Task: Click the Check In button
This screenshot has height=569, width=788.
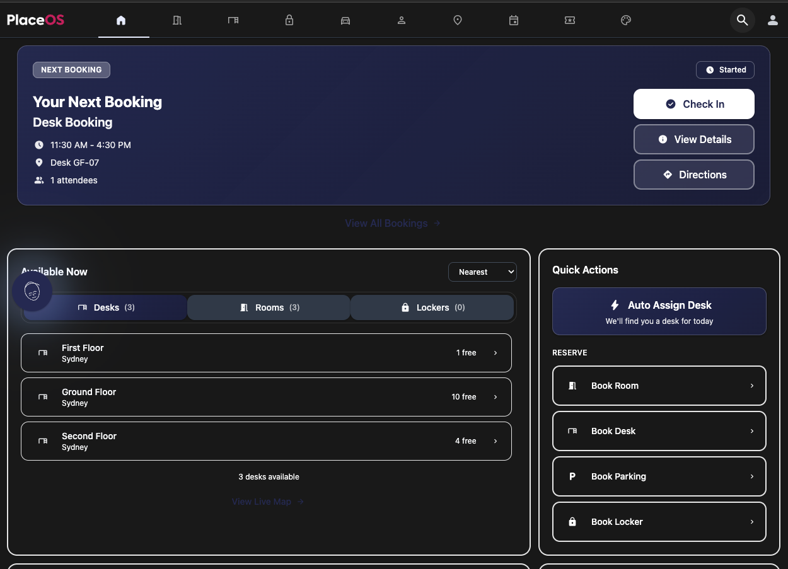Action: (693, 103)
